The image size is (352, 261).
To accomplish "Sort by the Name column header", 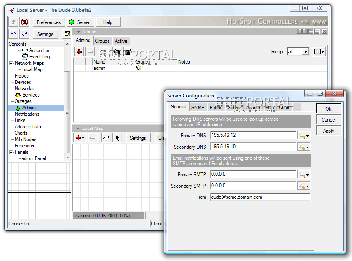I will pos(114,62).
